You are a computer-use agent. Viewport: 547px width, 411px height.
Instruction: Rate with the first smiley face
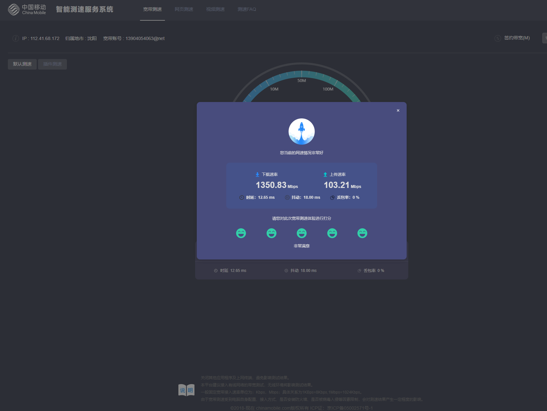(x=241, y=233)
